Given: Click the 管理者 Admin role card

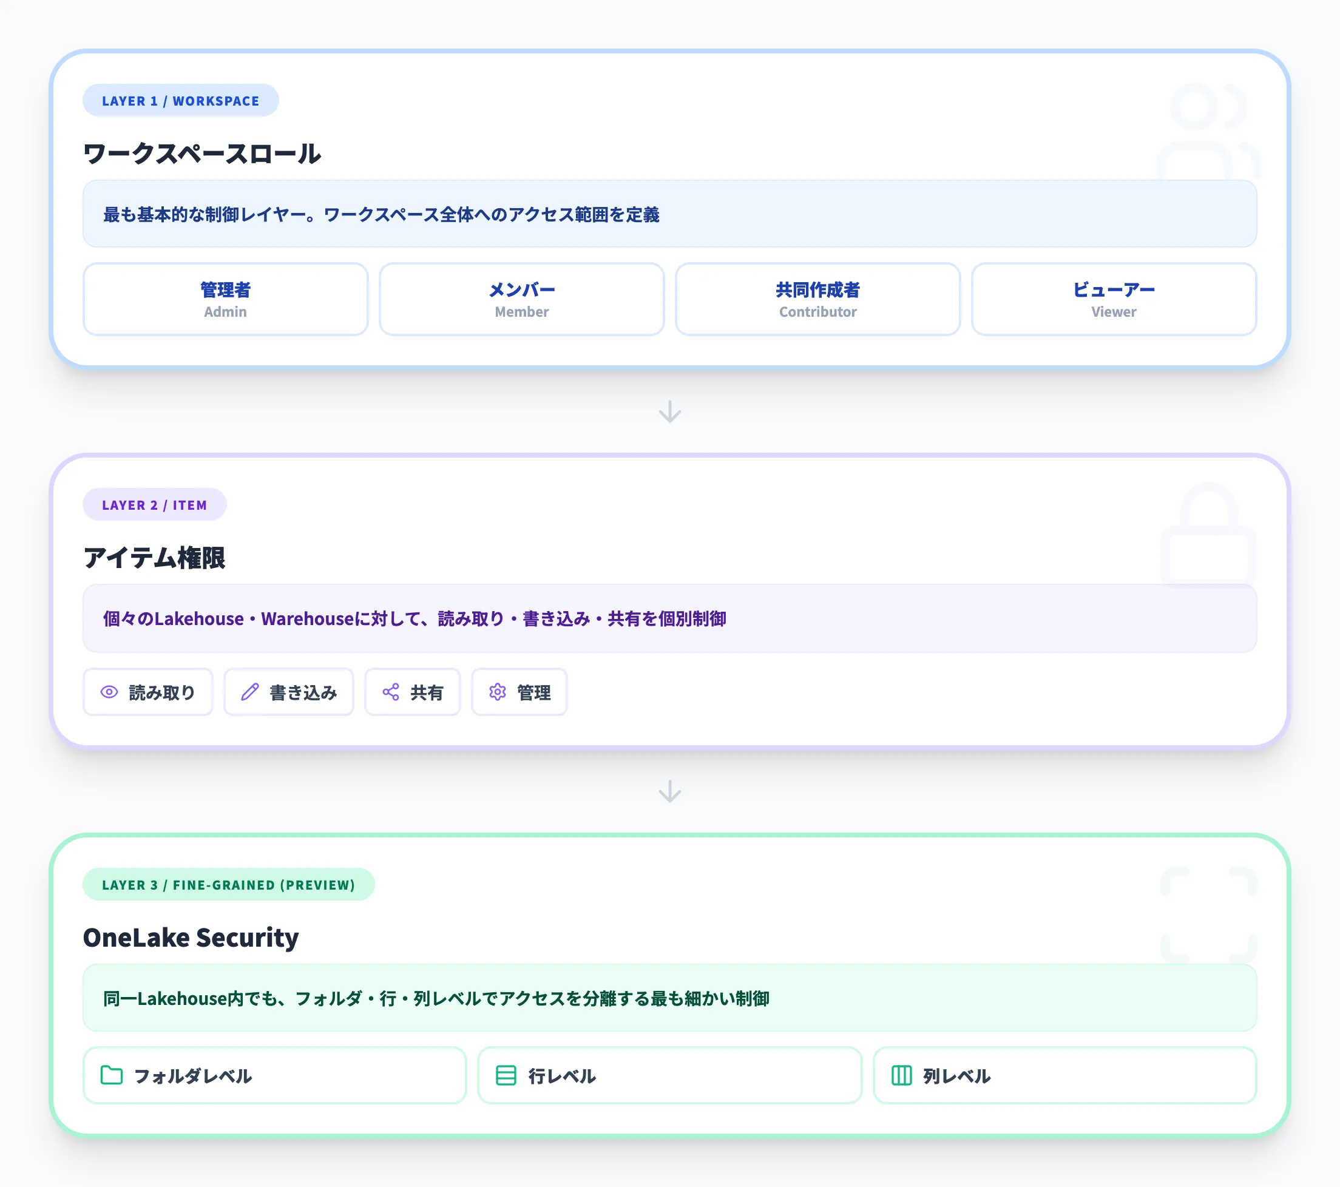Looking at the screenshot, I should 225,300.
